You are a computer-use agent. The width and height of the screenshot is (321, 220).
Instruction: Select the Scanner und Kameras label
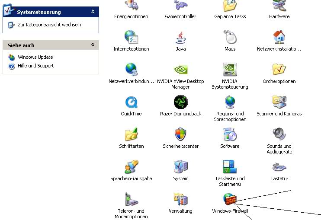[x=279, y=114]
